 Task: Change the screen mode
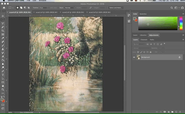click(3, 109)
